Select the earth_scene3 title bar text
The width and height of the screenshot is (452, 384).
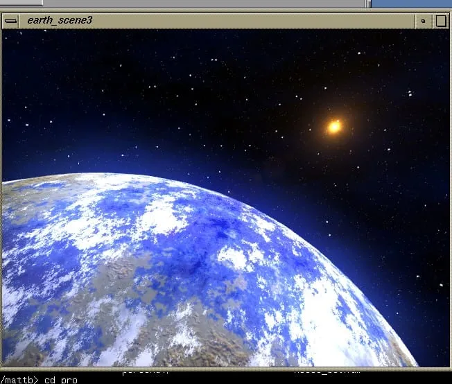[60, 20]
